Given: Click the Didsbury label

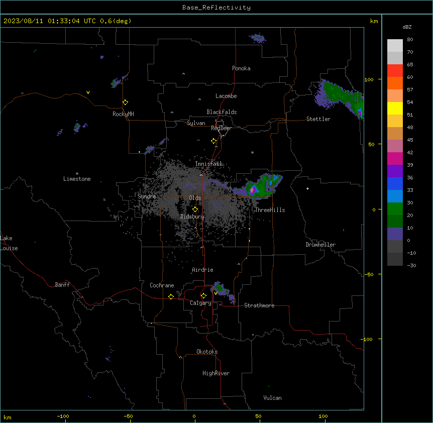Looking at the screenshot, I should [192, 217].
